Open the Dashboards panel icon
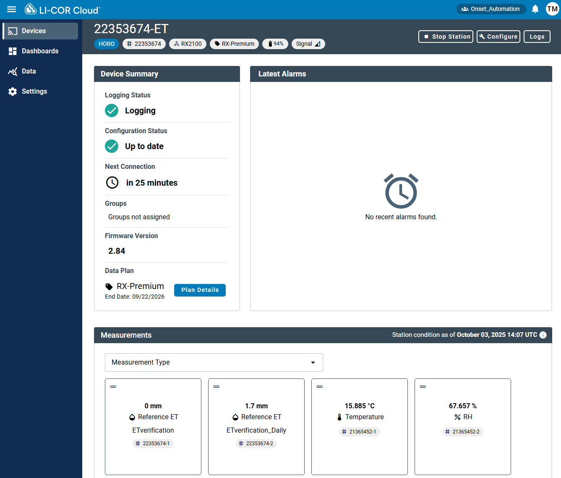The width and height of the screenshot is (561, 478). click(13, 51)
